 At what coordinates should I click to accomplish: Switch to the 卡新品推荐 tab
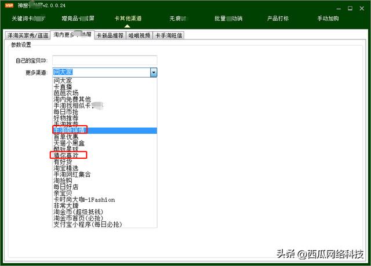click(110, 36)
